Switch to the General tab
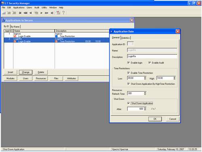This screenshot has height=152, width=202. tap(116, 37)
